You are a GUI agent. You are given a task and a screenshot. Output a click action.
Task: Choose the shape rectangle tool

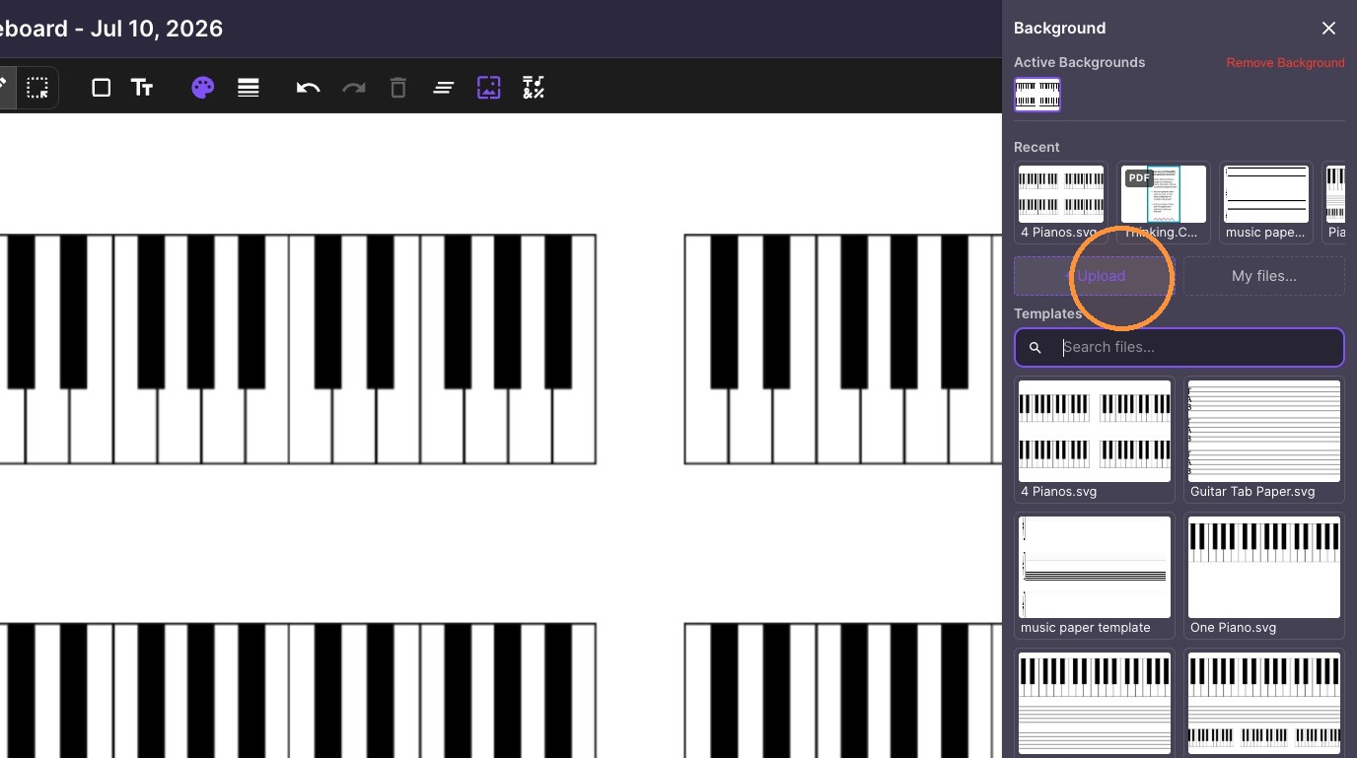101,88
